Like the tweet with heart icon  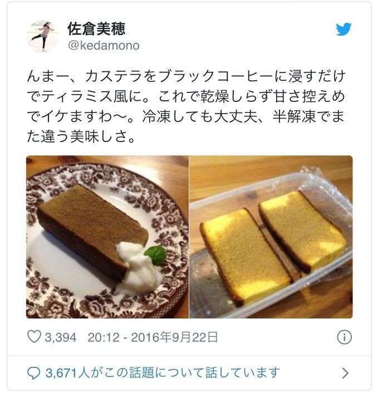tap(34, 336)
